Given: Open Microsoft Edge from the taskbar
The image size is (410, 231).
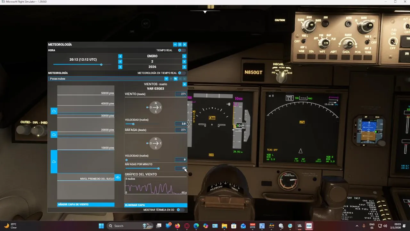Looking at the screenshot, I should [x=196, y=226].
